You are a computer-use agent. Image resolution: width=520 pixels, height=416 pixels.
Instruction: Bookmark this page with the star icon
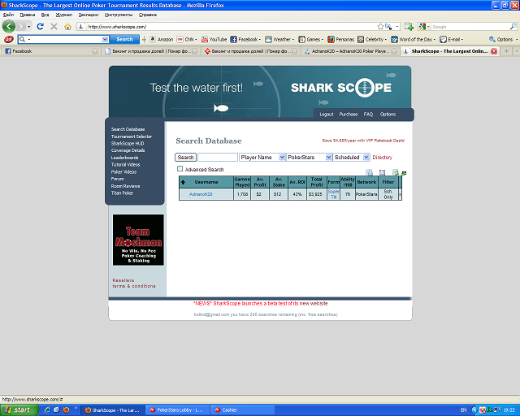click(380, 27)
